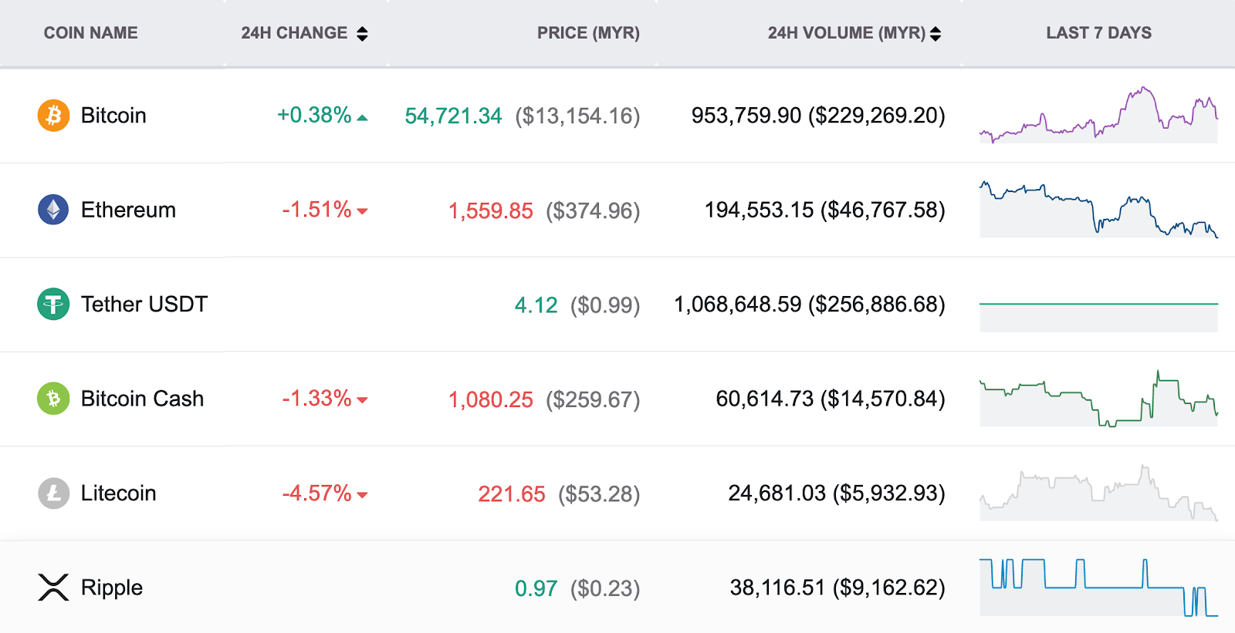The image size is (1235, 633).
Task: Click Litecoin change value -4.57%
Action: (x=316, y=493)
